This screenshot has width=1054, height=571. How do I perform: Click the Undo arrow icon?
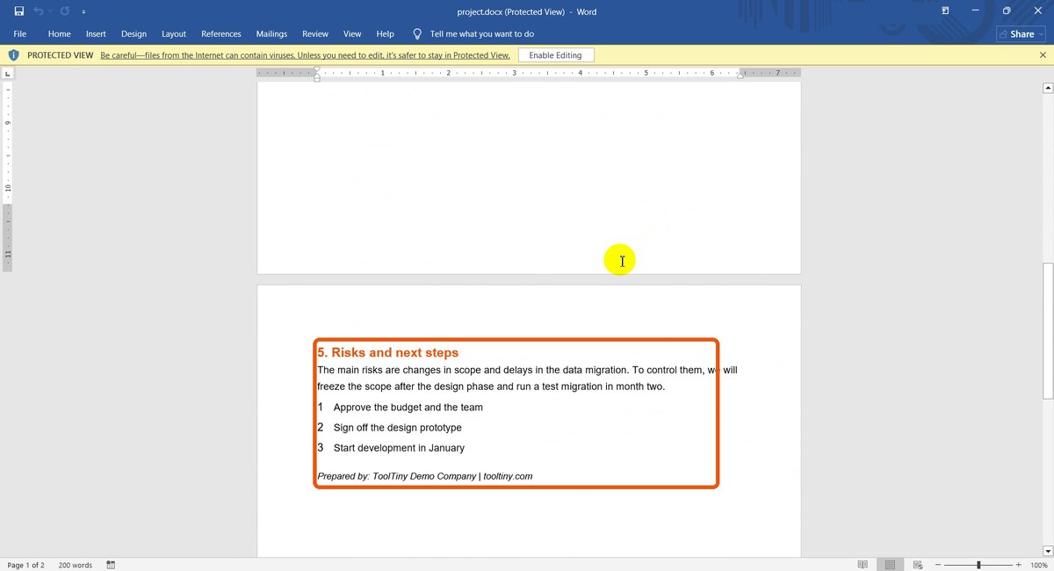pyautogui.click(x=39, y=11)
